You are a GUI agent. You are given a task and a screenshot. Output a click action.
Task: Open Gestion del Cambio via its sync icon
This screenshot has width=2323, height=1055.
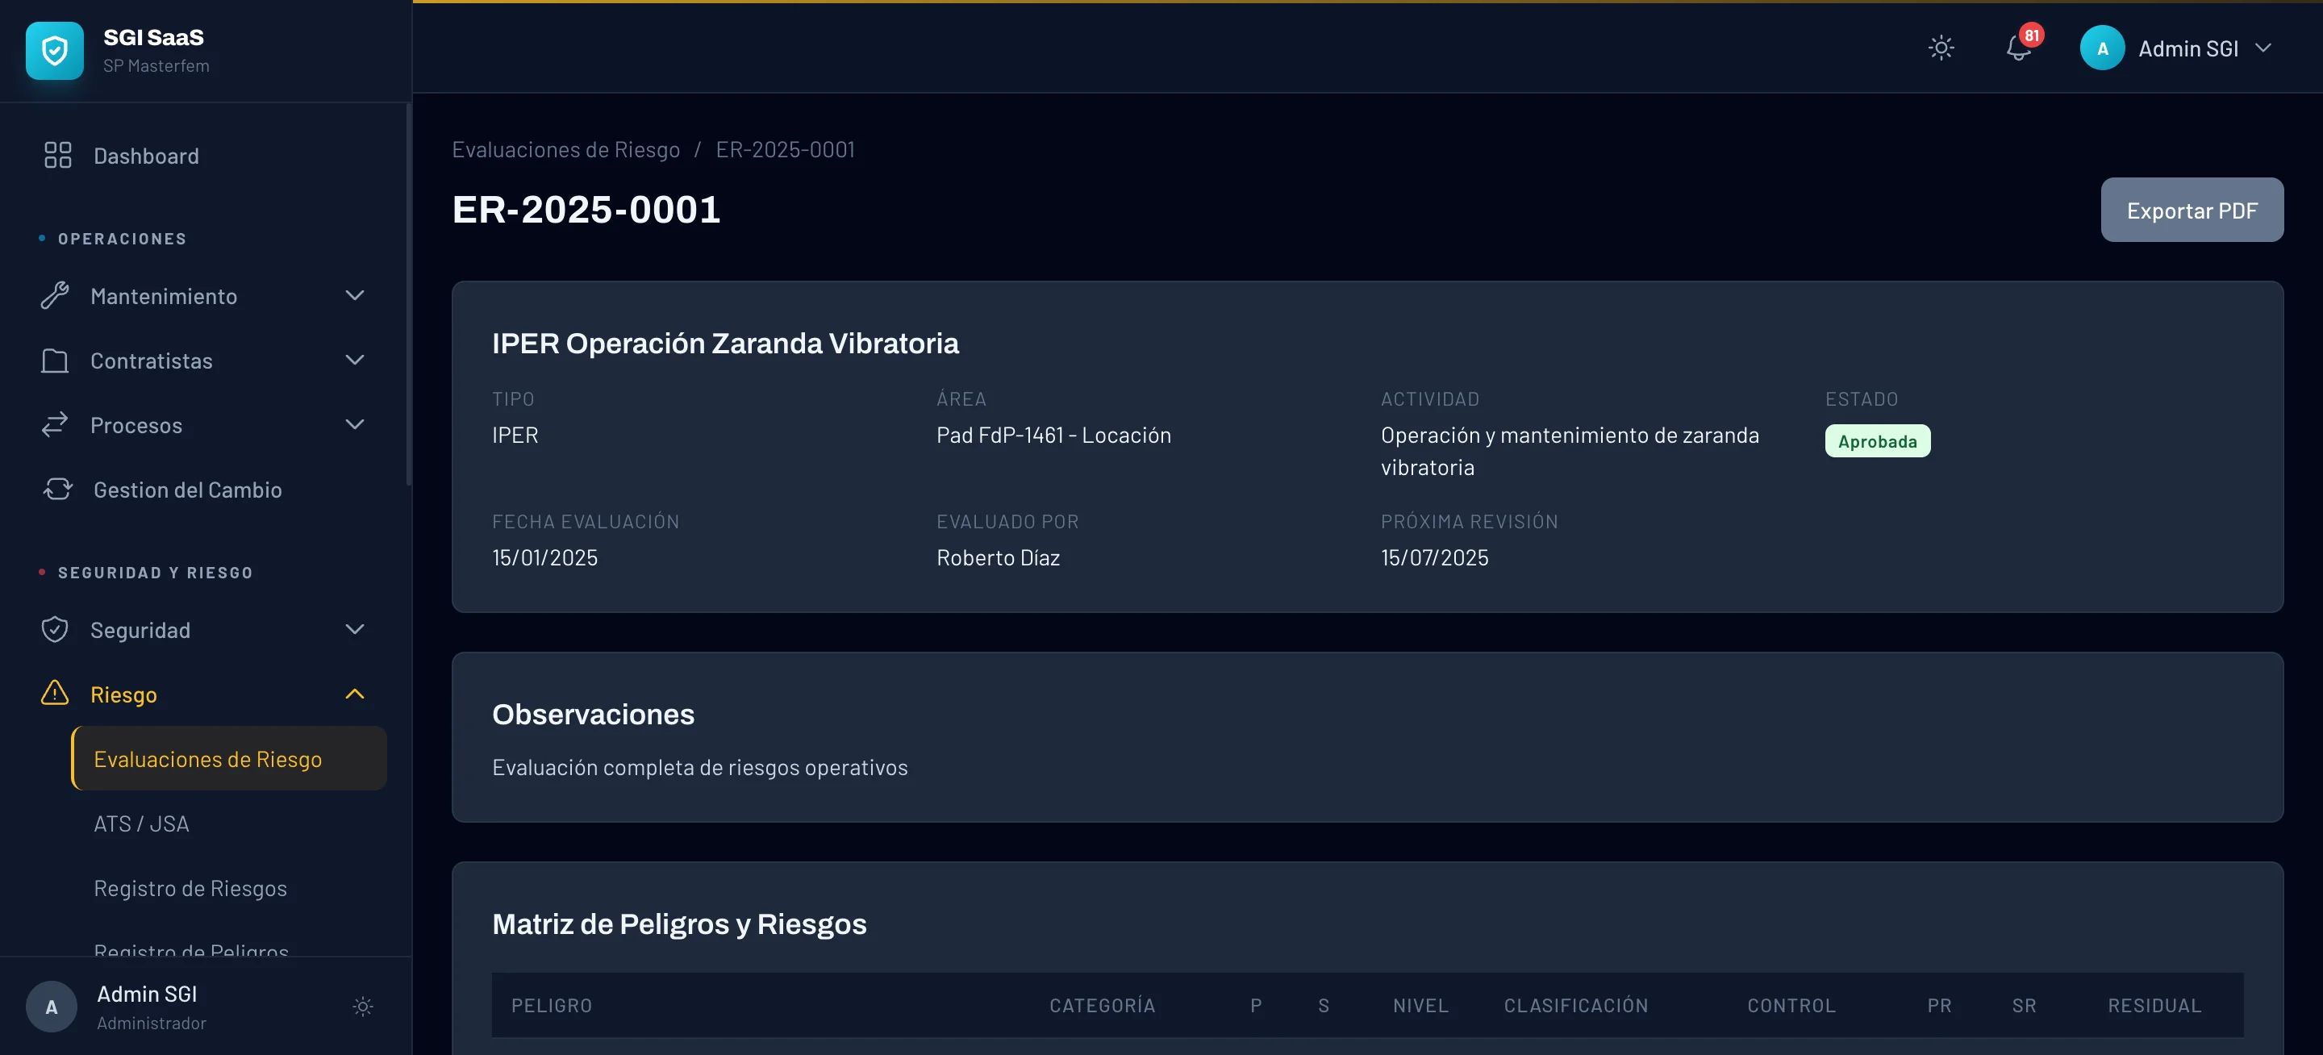coord(55,490)
